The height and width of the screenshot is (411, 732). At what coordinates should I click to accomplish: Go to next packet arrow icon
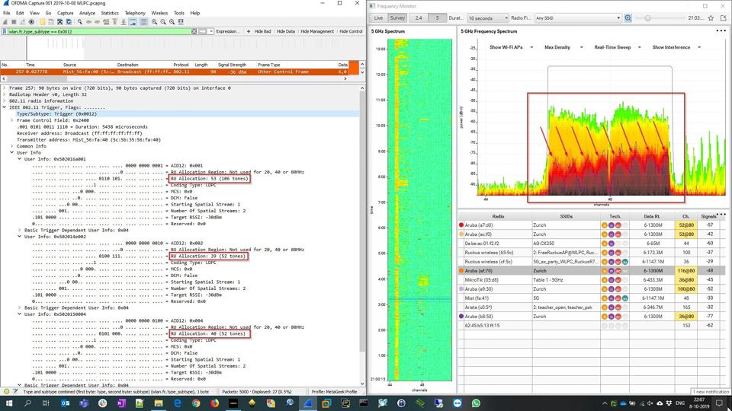point(97,22)
